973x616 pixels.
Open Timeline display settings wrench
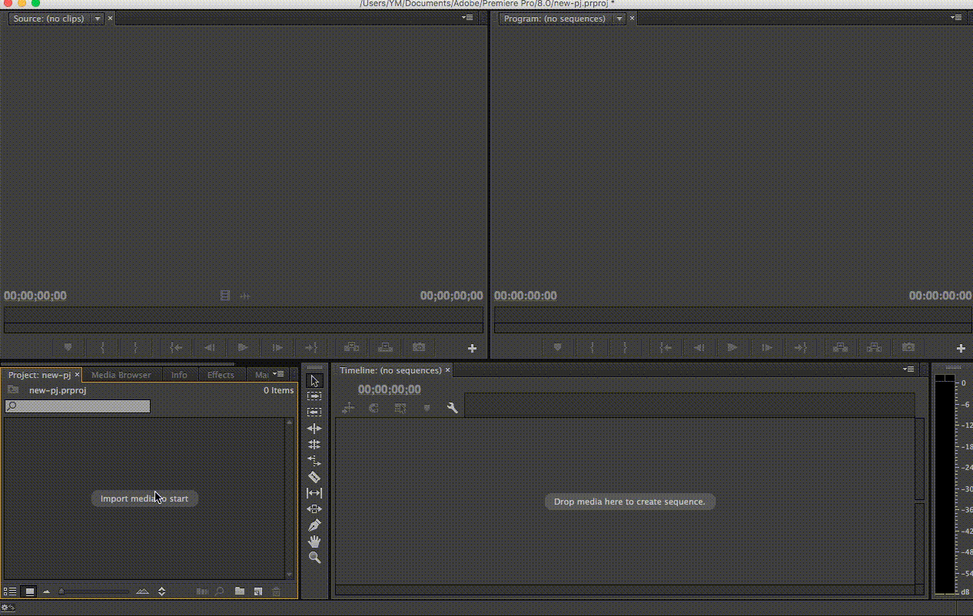click(452, 409)
